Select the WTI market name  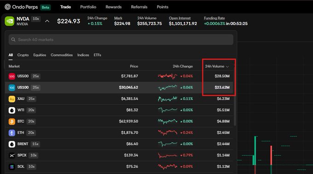pos(21,110)
